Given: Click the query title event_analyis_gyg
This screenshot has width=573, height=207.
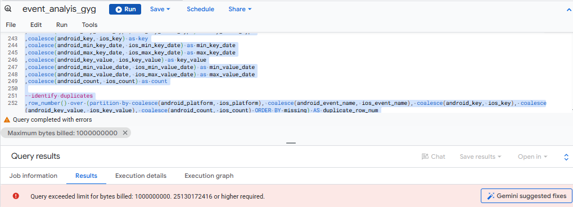Looking at the screenshot, I should [x=59, y=10].
